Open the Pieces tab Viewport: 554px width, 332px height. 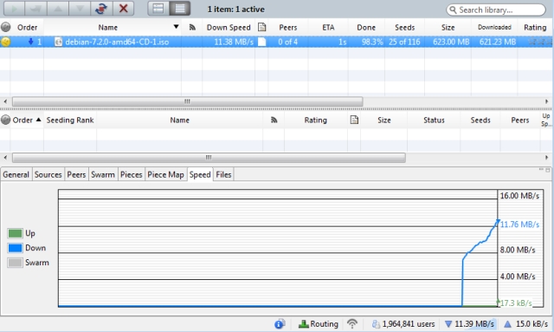pyautogui.click(x=131, y=174)
